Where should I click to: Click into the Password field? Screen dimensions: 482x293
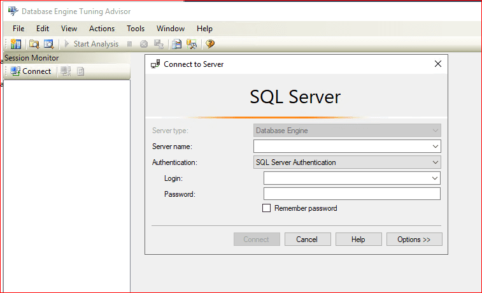coord(351,194)
